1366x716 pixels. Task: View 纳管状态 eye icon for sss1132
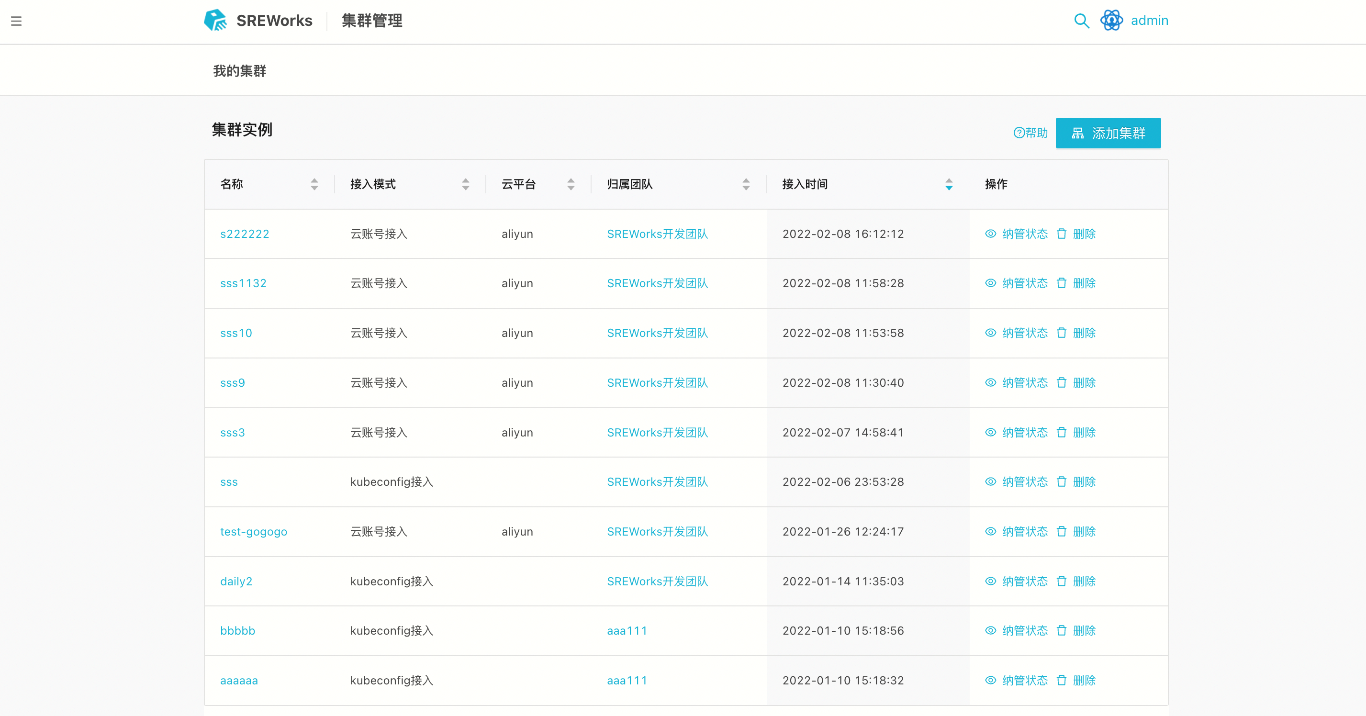(990, 283)
